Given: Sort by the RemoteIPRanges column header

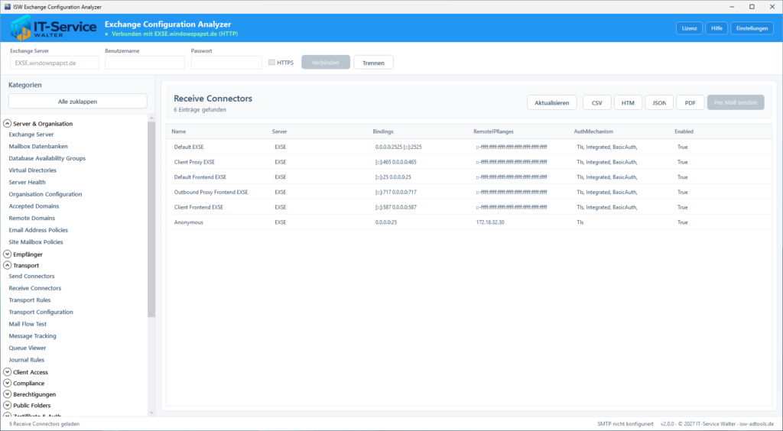Looking at the screenshot, I should [493, 131].
